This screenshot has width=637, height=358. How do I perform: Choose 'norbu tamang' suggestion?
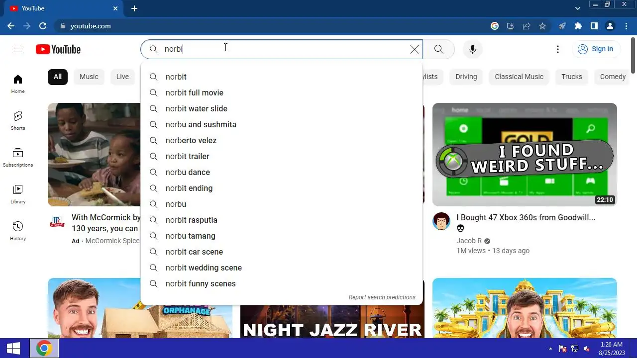pos(282,236)
